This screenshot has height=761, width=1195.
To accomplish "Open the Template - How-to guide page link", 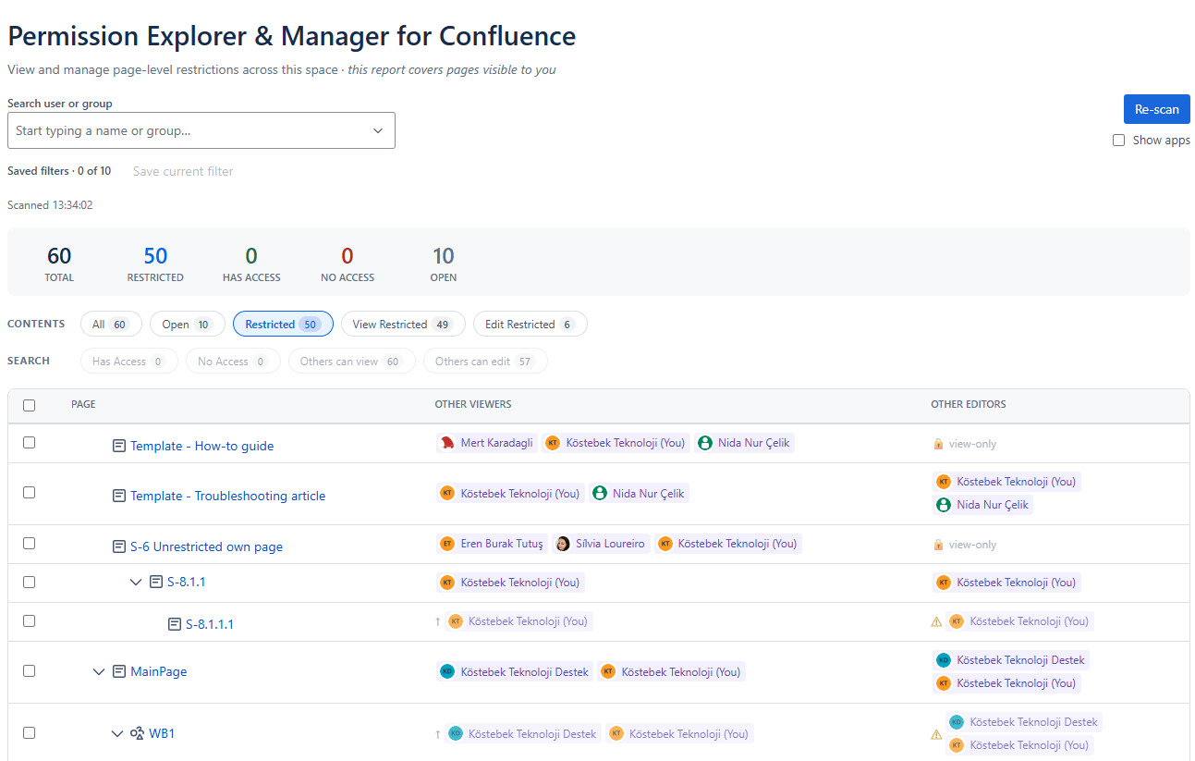I will pyautogui.click(x=201, y=446).
